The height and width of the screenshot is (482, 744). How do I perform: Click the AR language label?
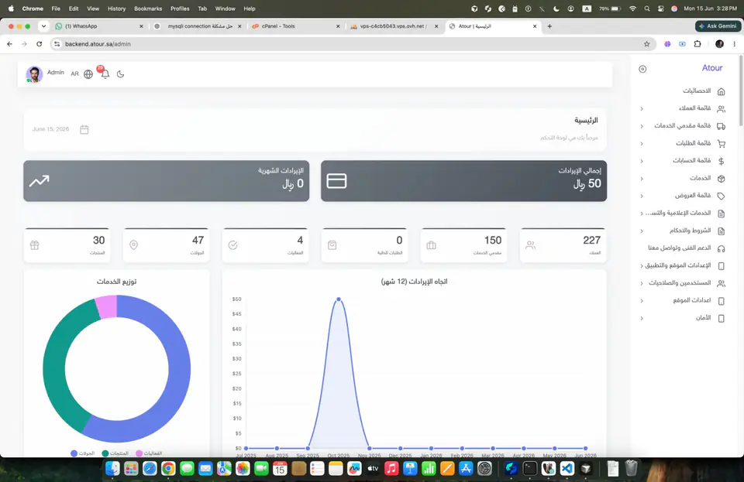[x=74, y=73]
